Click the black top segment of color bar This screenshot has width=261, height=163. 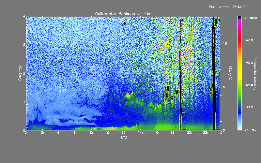coord(239,18)
